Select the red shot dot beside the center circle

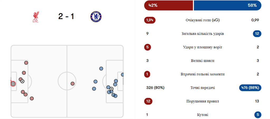[73, 84]
